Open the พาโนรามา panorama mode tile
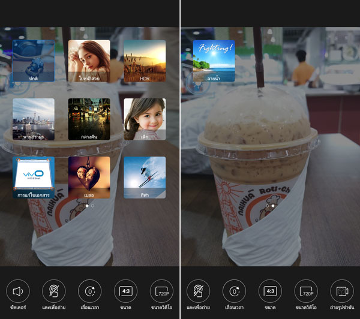The image size is (360, 319). [x=34, y=119]
